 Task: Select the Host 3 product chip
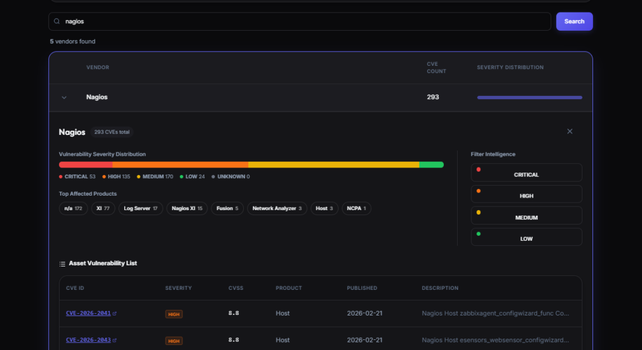[324, 208]
